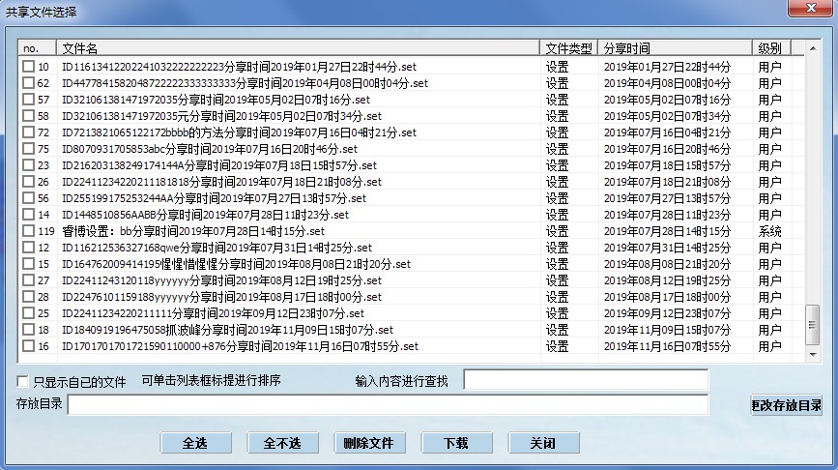Click the 文件类型 column header
The image size is (838, 470).
568,47
